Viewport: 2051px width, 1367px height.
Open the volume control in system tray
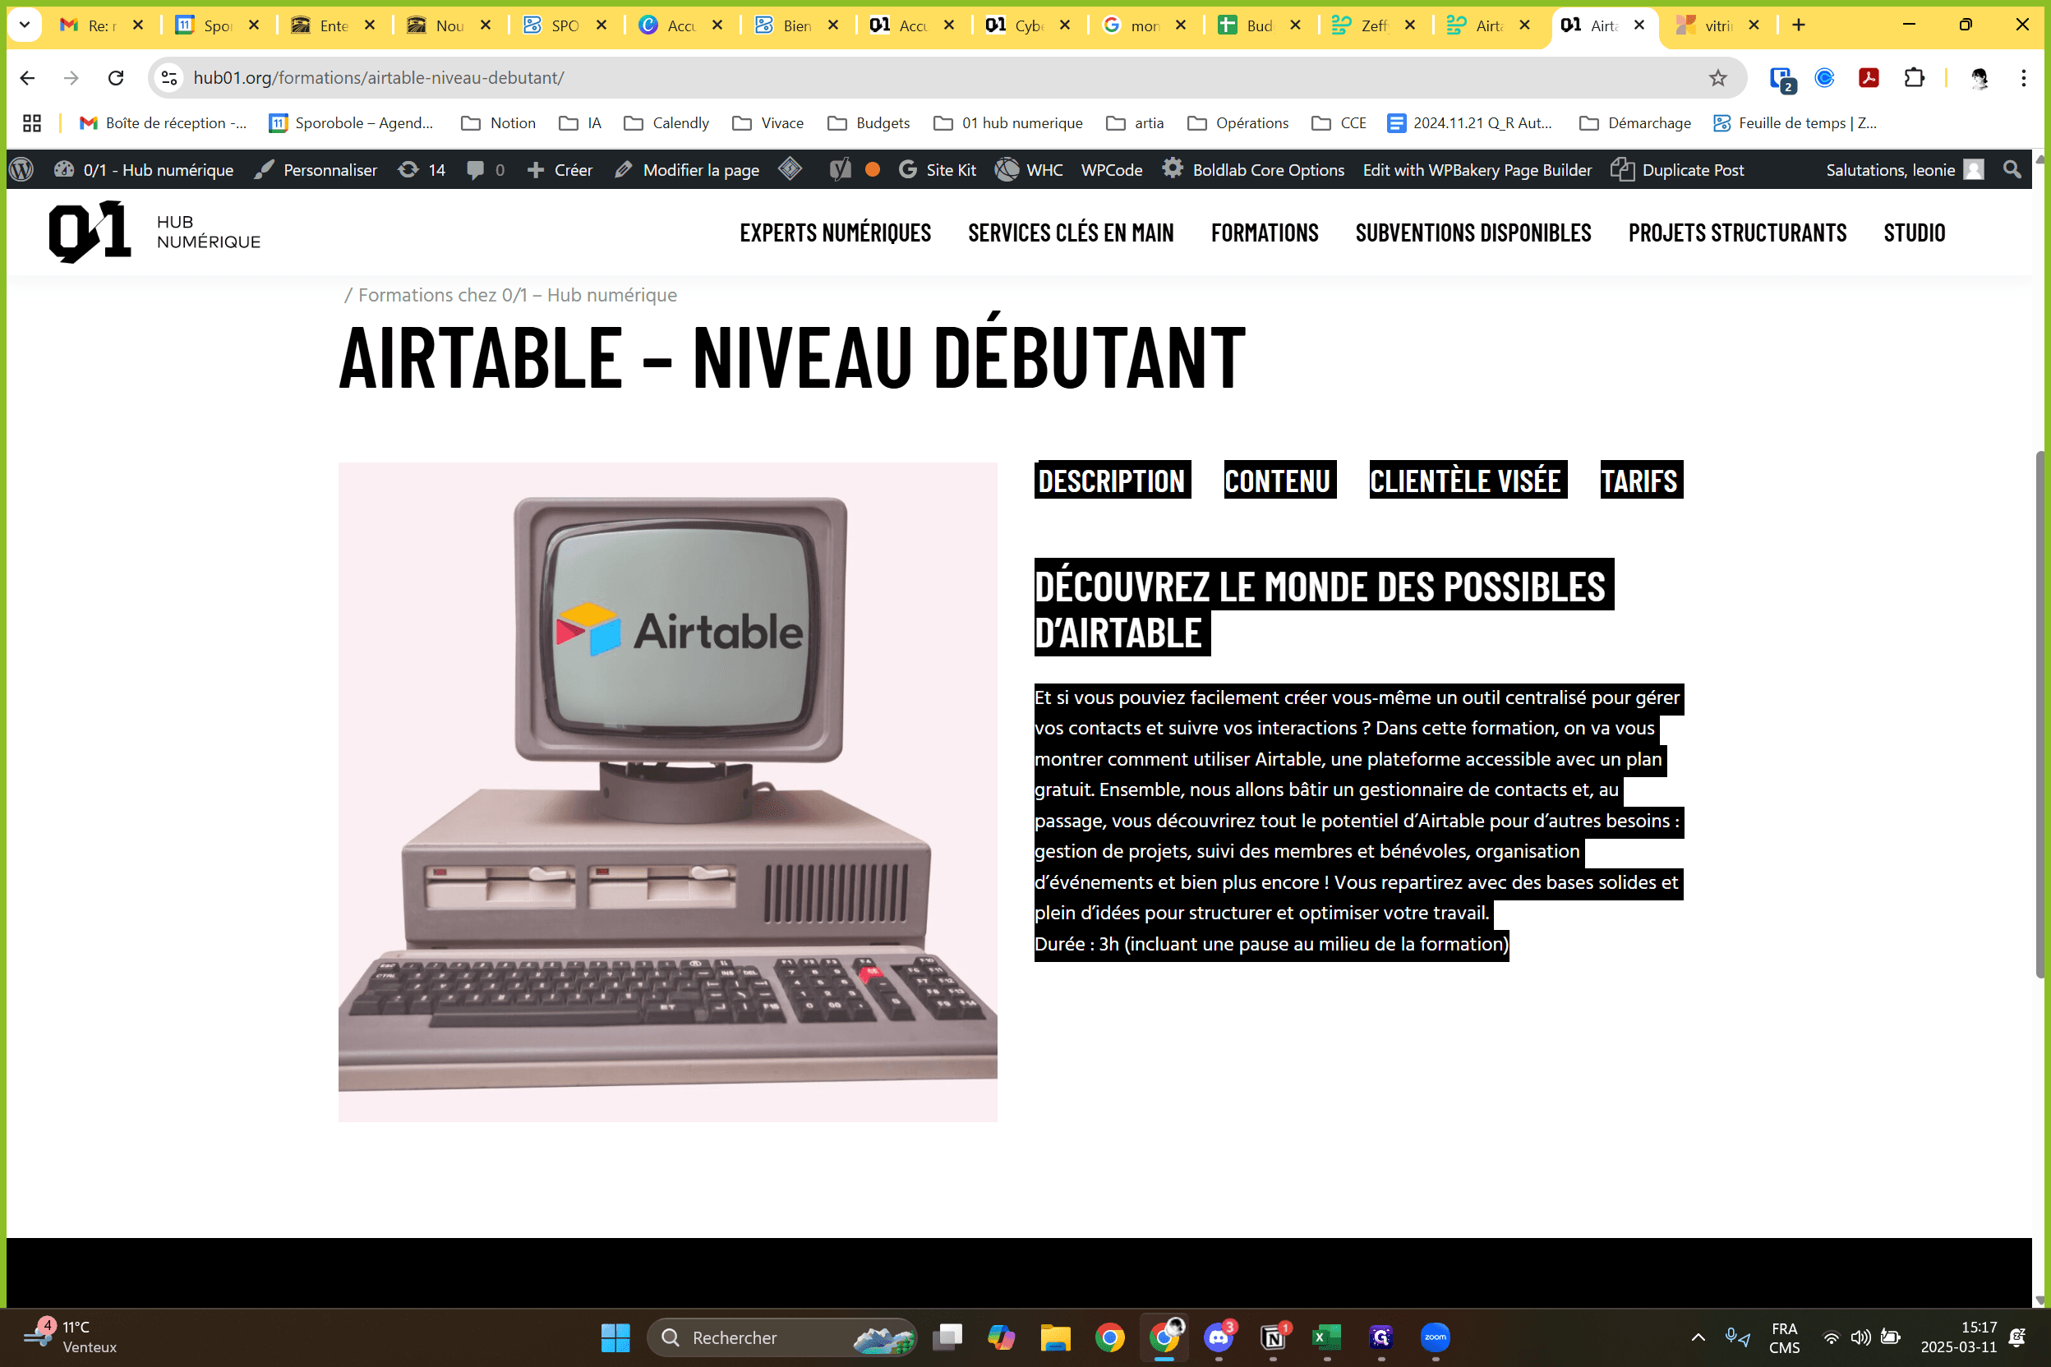(x=1860, y=1337)
